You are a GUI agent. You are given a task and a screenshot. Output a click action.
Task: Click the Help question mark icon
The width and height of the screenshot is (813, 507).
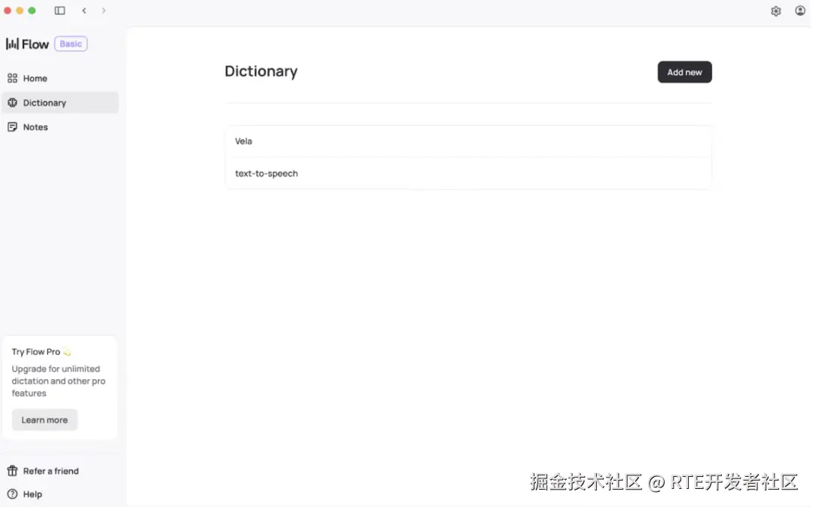[x=13, y=494]
